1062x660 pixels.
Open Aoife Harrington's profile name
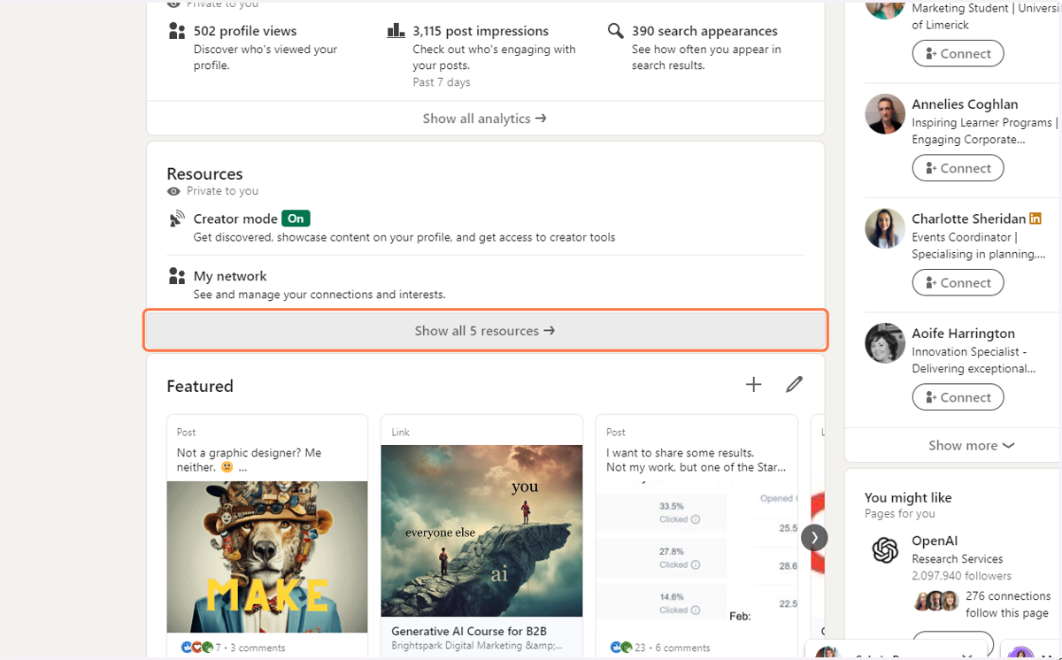[964, 334]
